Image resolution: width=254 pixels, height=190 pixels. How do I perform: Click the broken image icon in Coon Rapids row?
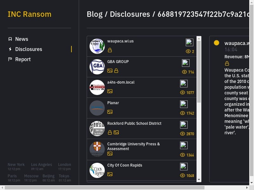pyautogui.click(x=184, y=167)
